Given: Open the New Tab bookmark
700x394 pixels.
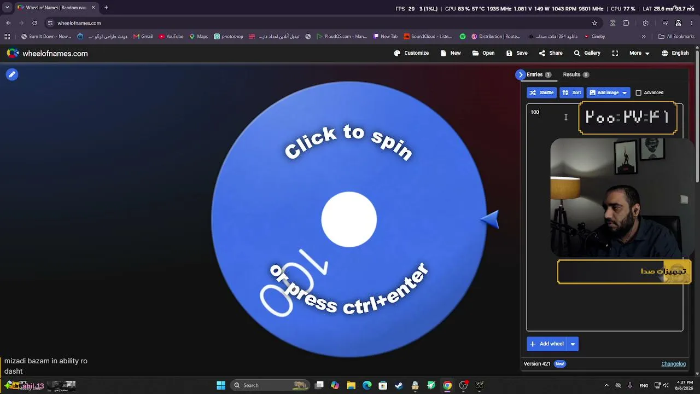Looking at the screenshot, I should click(385, 37).
